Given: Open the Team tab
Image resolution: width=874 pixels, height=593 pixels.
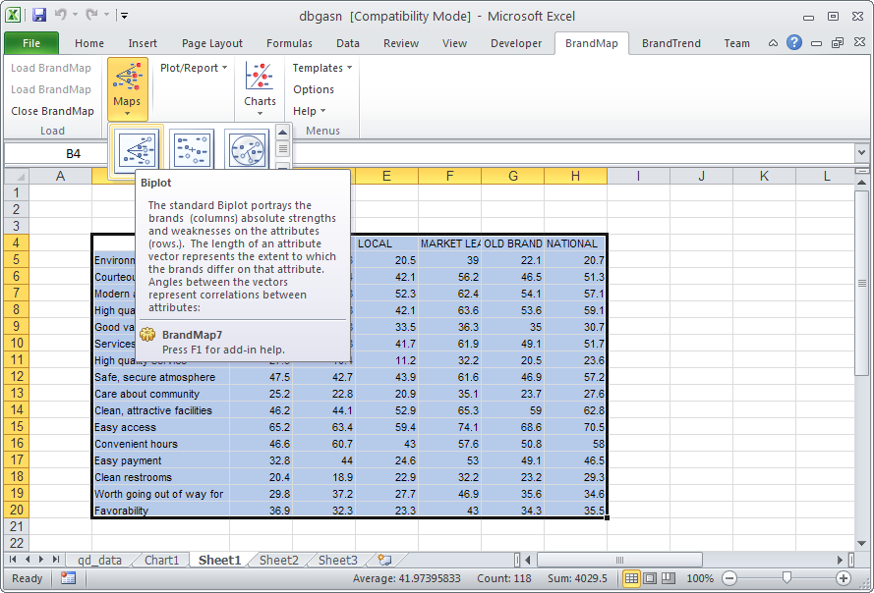Looking at the screenshot, I should click(x=737, y=43).
